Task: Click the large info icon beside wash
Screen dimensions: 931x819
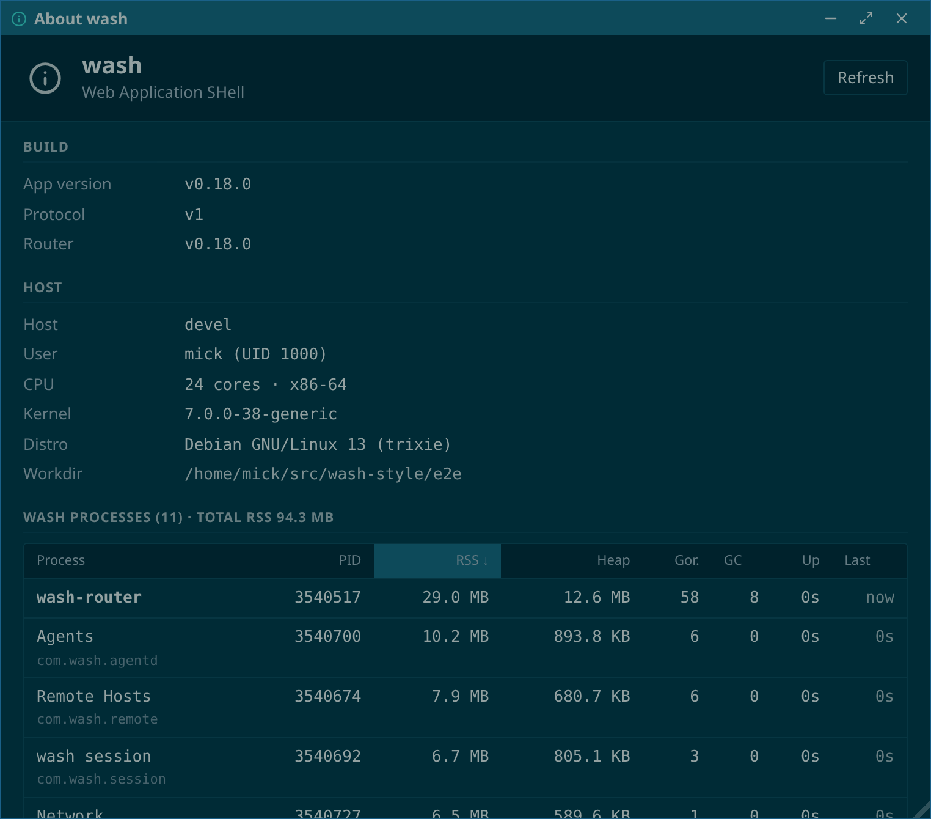Action: pyautogui.click(x=45, y=78)
